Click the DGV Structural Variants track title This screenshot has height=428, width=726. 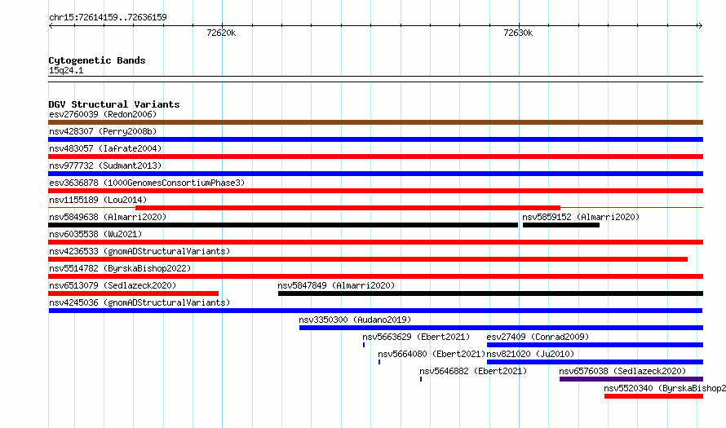114,104
